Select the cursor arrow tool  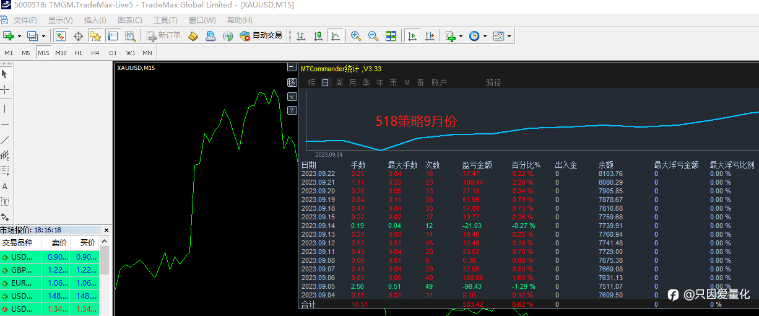(5, 74)
